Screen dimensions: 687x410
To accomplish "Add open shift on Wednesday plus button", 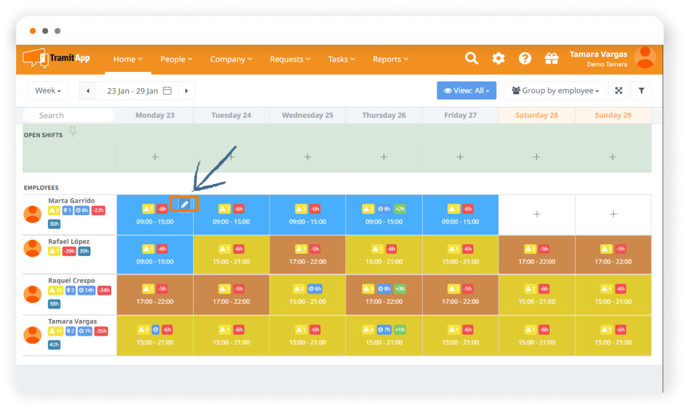I will [x=308, y=157].
